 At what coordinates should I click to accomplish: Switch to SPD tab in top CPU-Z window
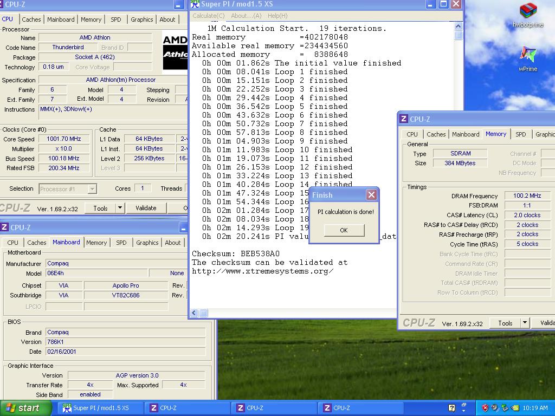coord(116,19)
